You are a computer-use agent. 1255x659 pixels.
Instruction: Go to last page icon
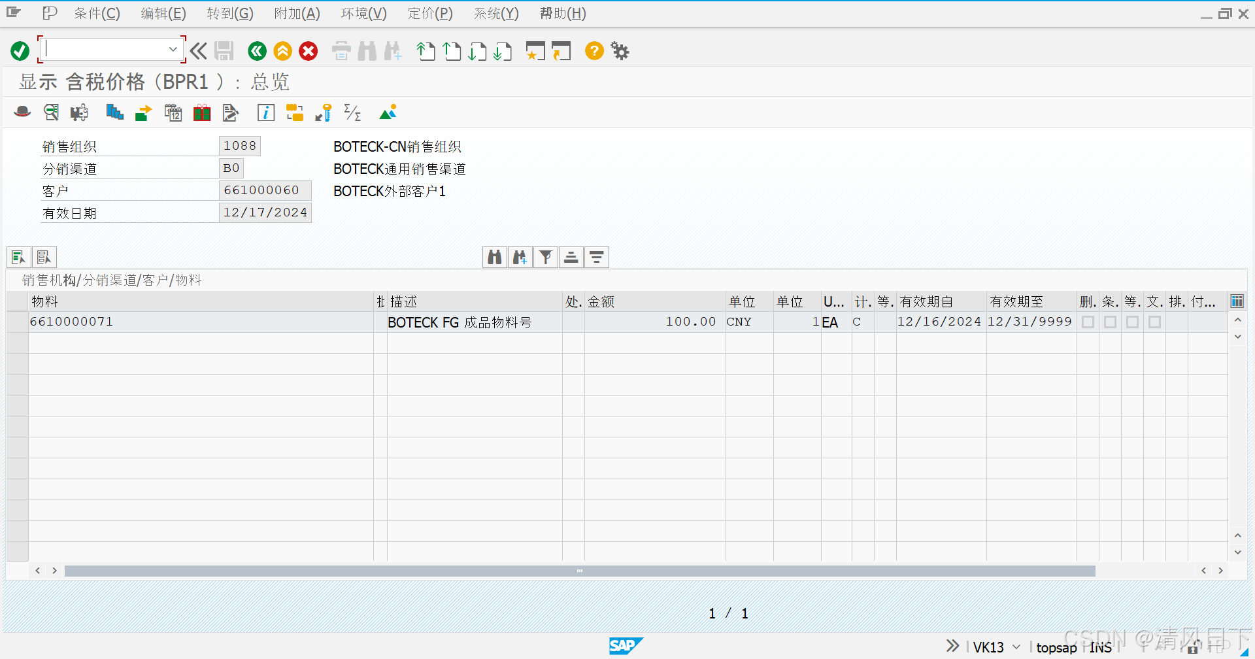[503, 50]
